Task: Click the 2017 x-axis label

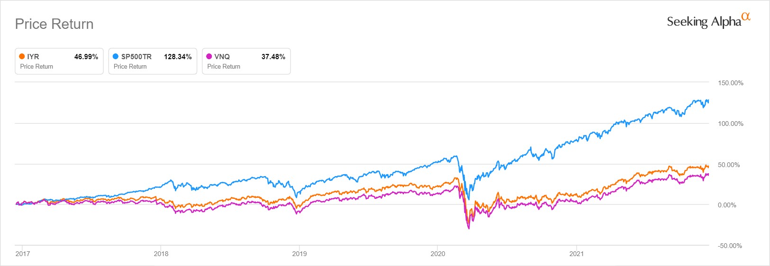Action: (23, 254)
